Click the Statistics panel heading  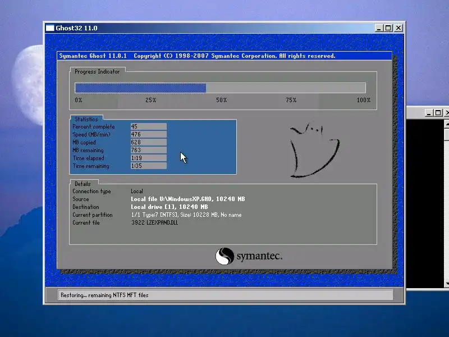86,119
